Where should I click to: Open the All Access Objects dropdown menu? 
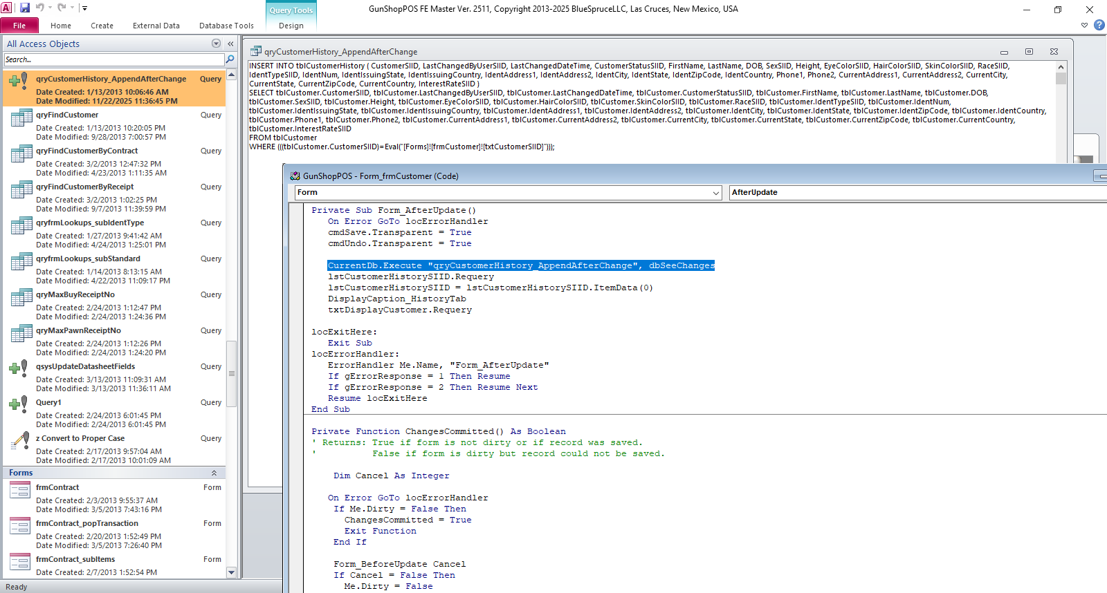click(216, 44)
